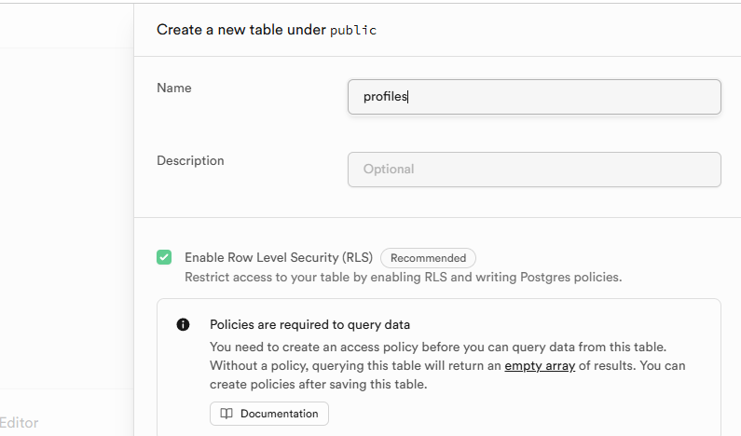Click the "Enable Row Level Security (RLS)" label

[x=279, y=258]
